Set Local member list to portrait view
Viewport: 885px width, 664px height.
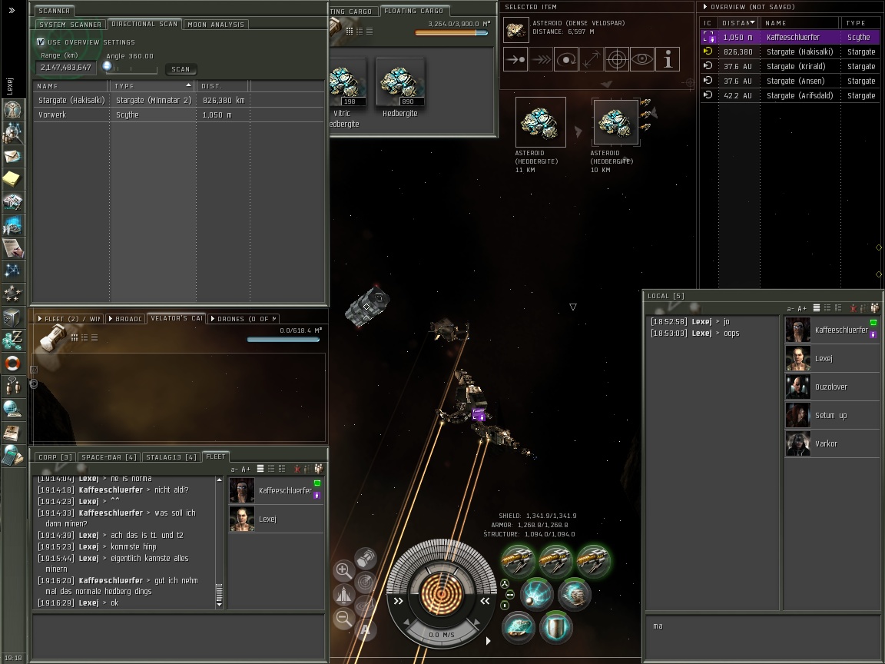click(838, 307)
